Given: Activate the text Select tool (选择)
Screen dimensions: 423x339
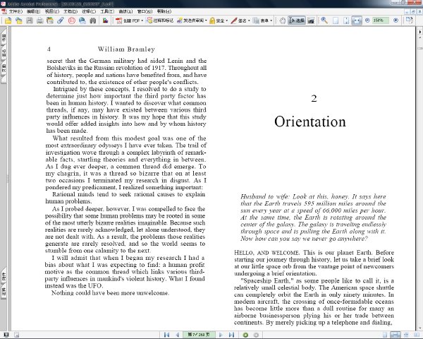Looking at the screenshot, I should coord(297,20).
